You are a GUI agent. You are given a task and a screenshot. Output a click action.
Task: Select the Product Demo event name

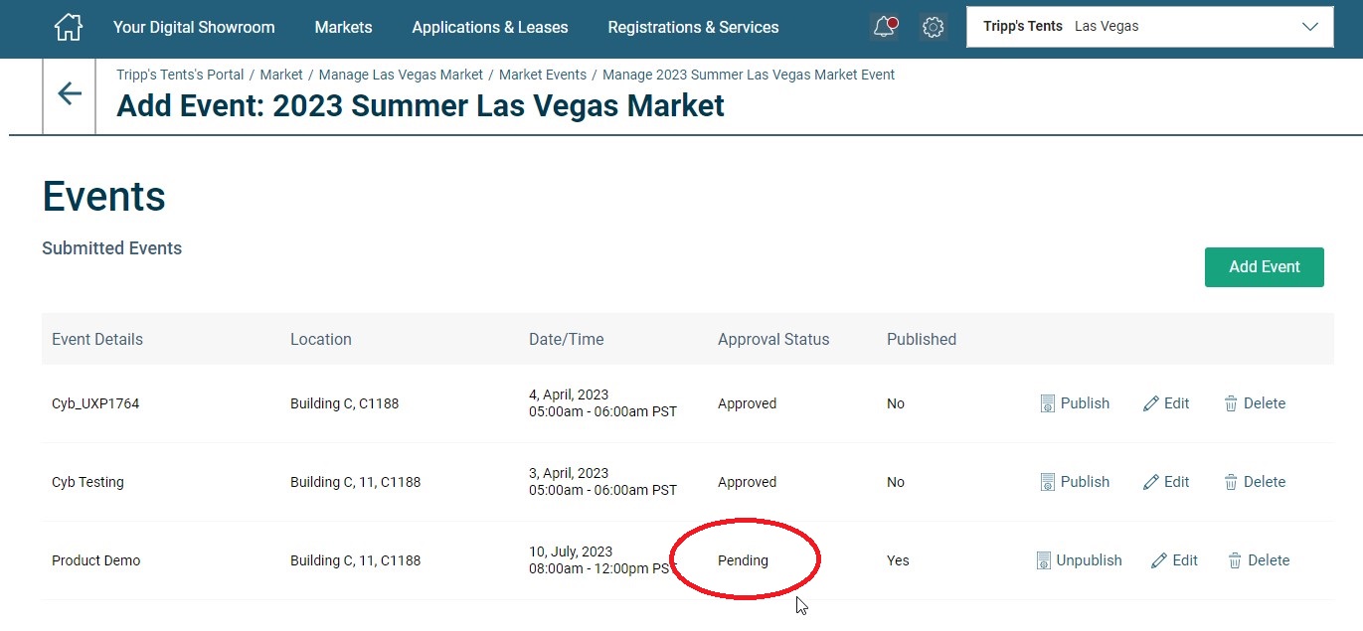pos(95,560)
